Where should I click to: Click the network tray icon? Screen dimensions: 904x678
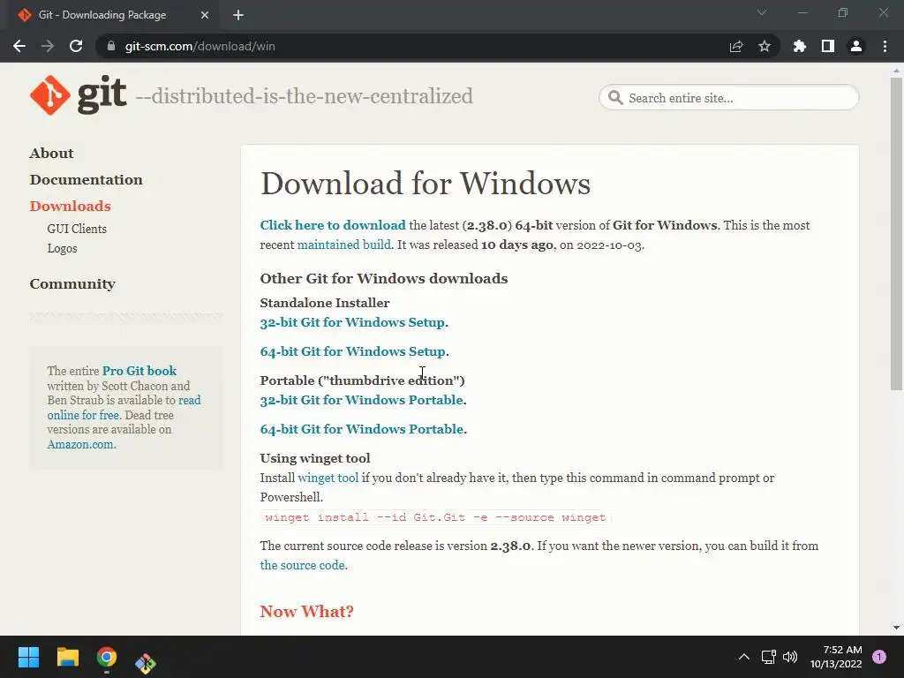click(769, 657)
